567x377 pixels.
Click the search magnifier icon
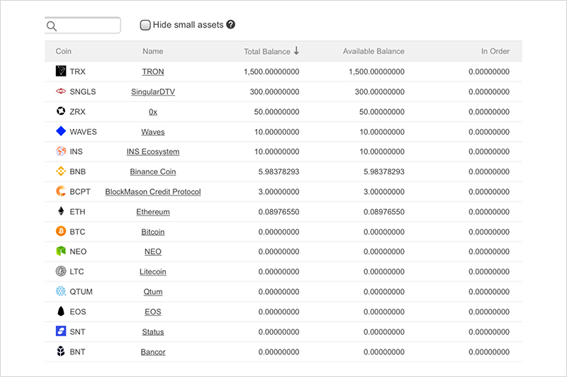52,26
